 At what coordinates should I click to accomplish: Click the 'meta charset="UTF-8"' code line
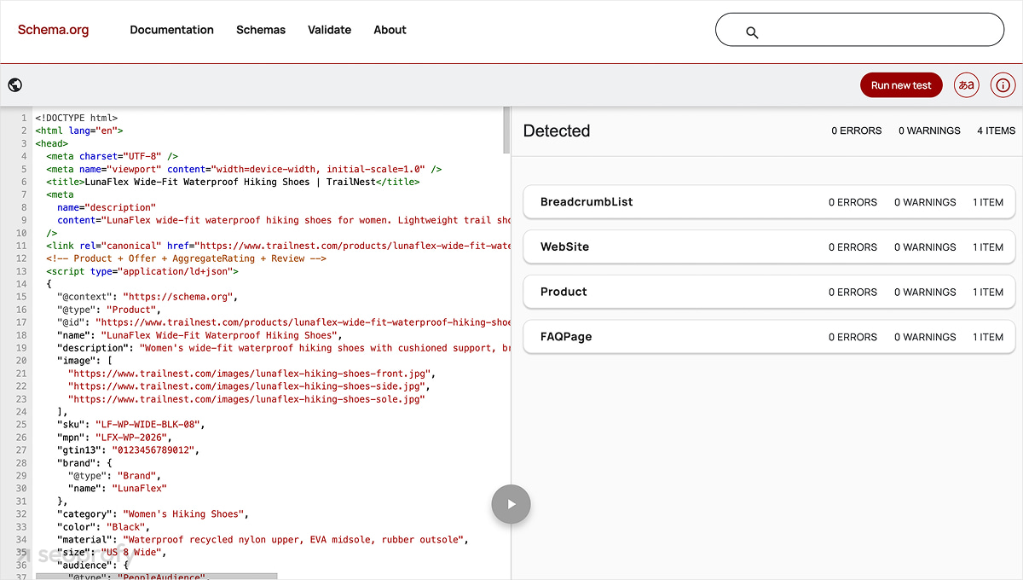coord(112,156)
